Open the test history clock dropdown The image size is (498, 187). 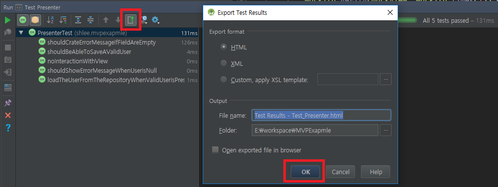(x=144, y=20)
